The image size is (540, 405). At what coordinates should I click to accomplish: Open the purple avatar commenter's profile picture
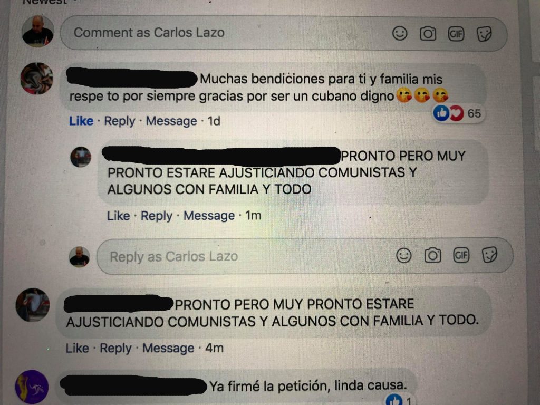click(32, 387)
